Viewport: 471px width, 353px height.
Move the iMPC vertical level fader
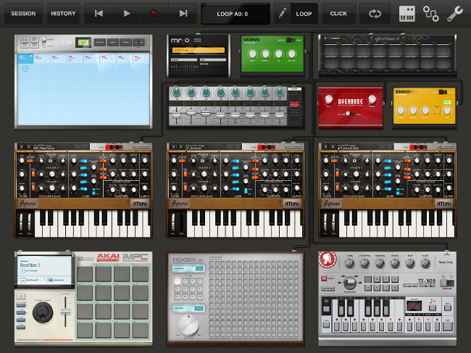[65, 312]
